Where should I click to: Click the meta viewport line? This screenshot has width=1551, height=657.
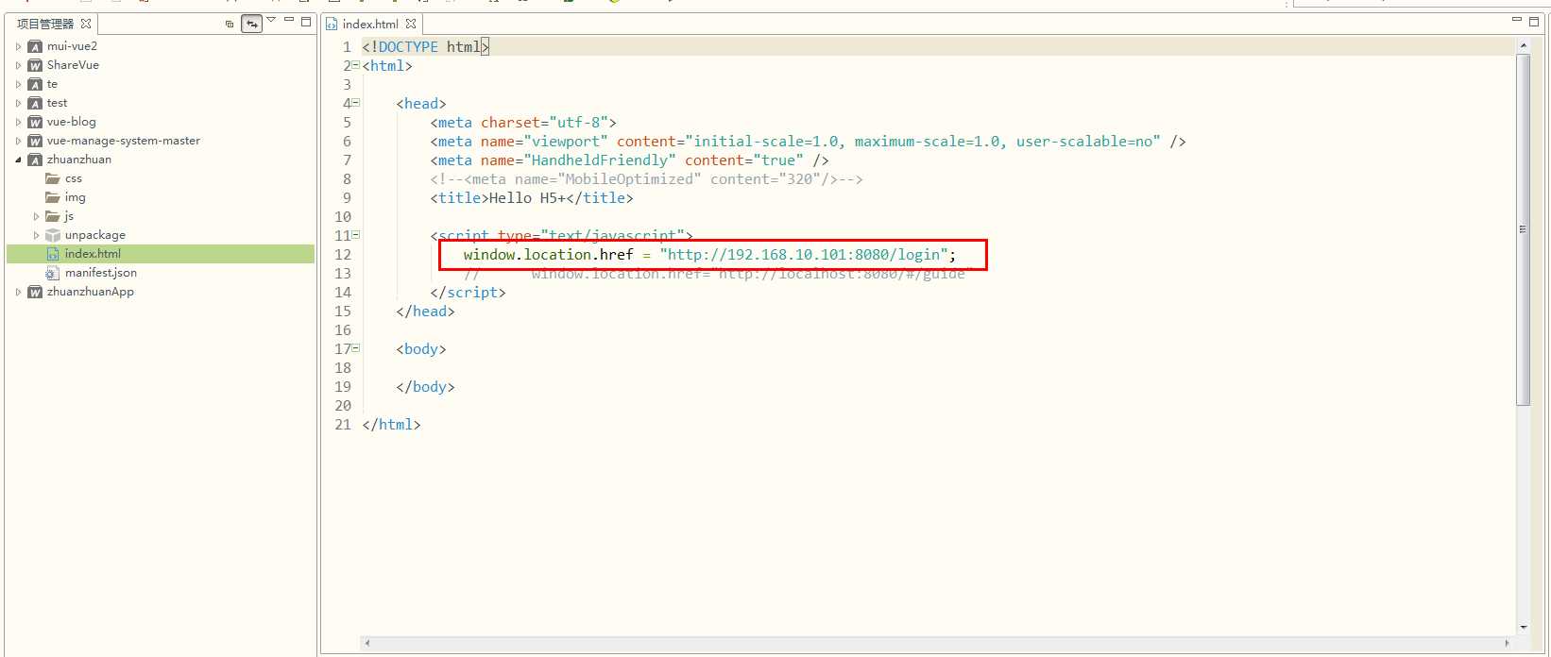click(808, 141)
